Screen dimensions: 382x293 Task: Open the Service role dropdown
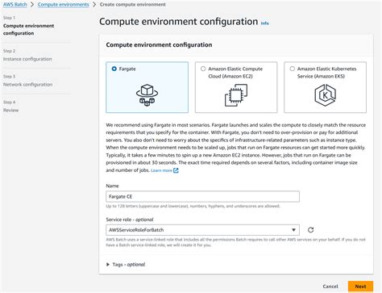(x=202, y=230)
